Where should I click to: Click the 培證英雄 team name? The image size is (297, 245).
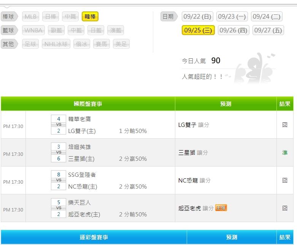pyautogui.click(x=79, y=147)
